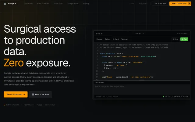Save the script with the Save button
Image resolution: width=195 pixels, height=122 pixels.
[x=175, y=39]
